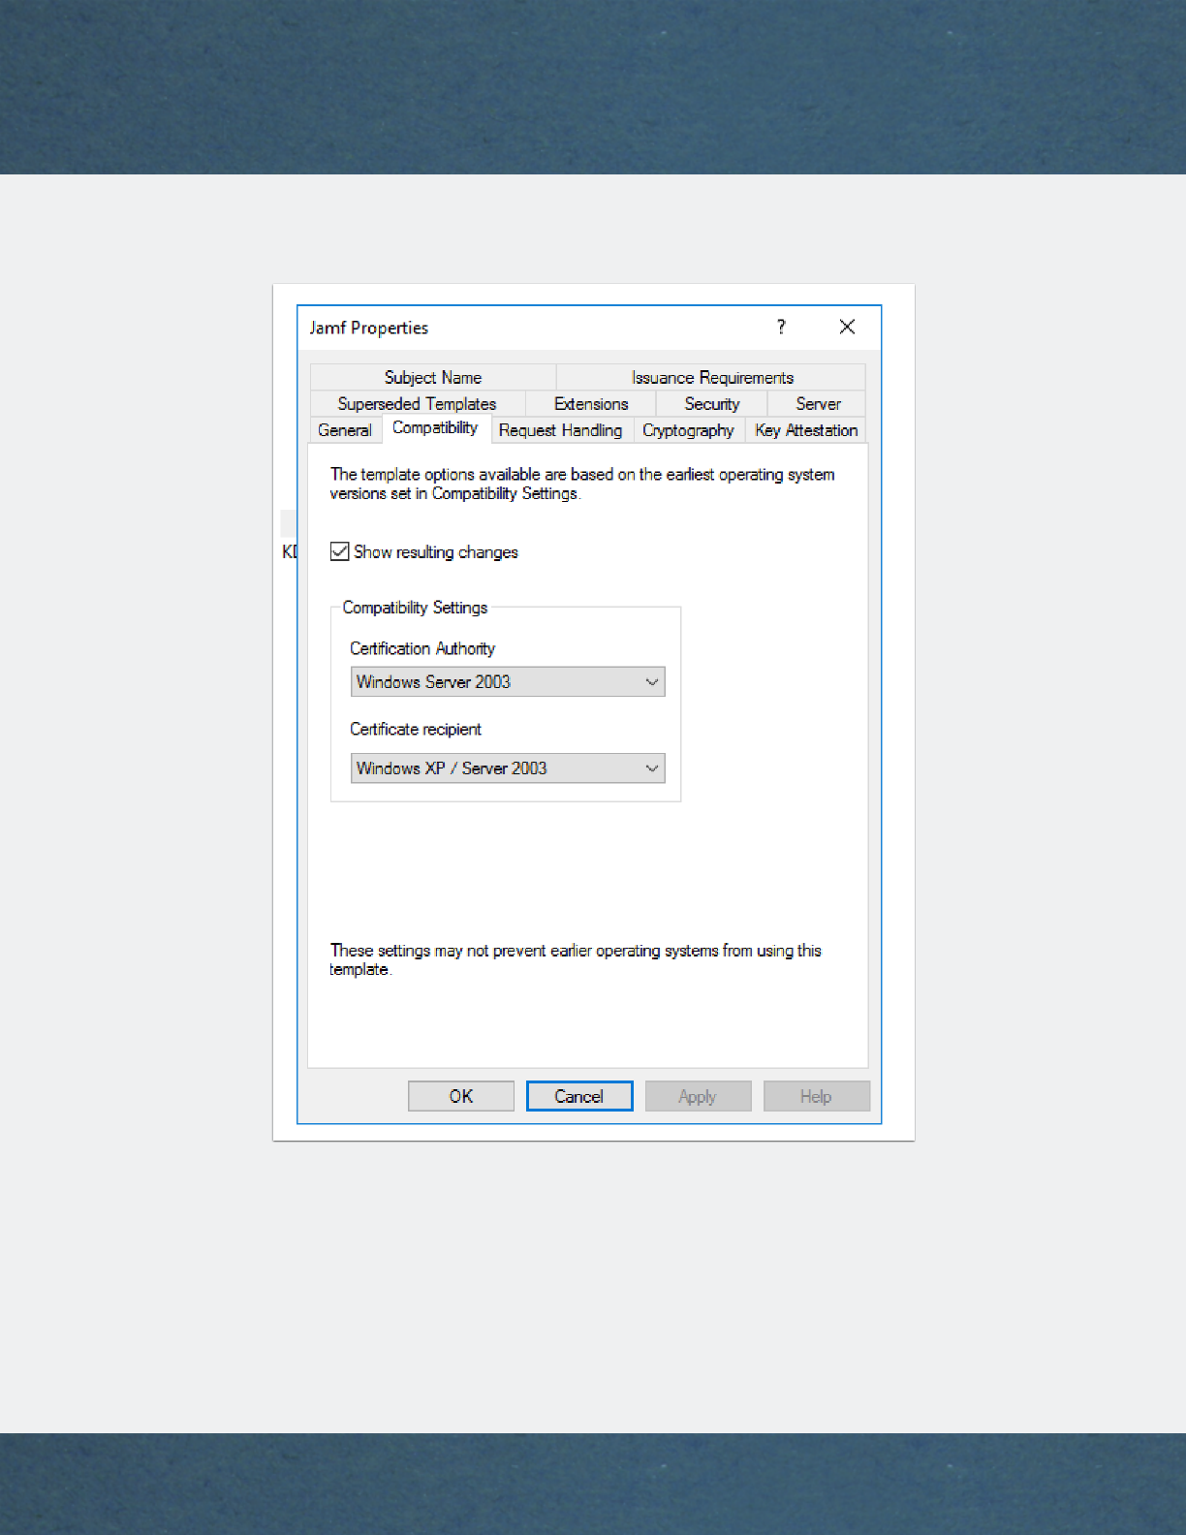Open the Key Attestation tab
Screen dimensions: 1186x1535
pos(806,429)
